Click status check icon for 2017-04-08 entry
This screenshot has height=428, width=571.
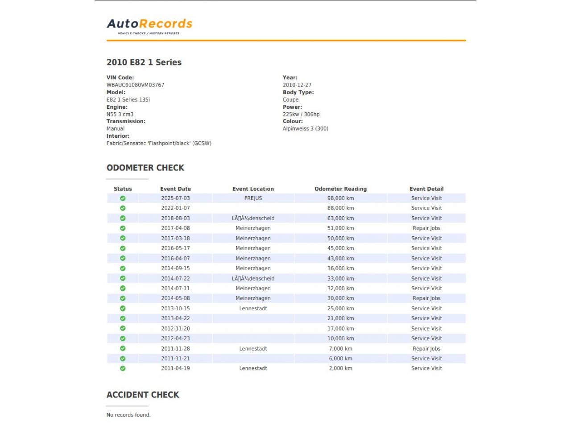click(x=123, y=228)
